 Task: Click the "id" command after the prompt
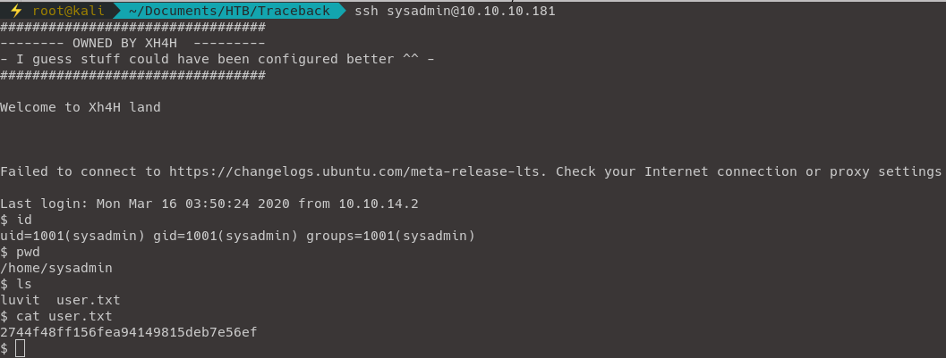[x=24, y=220]
